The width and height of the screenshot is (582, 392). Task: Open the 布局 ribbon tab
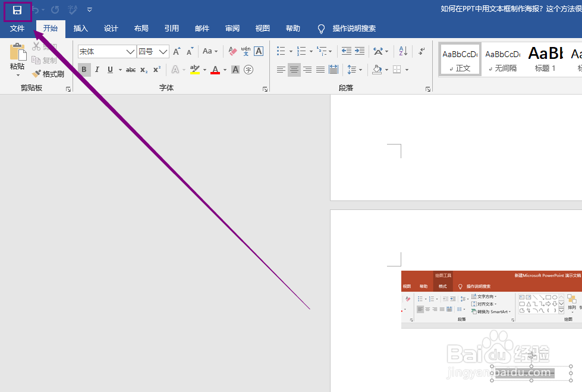pyautogui.click(x=141, y=29)
